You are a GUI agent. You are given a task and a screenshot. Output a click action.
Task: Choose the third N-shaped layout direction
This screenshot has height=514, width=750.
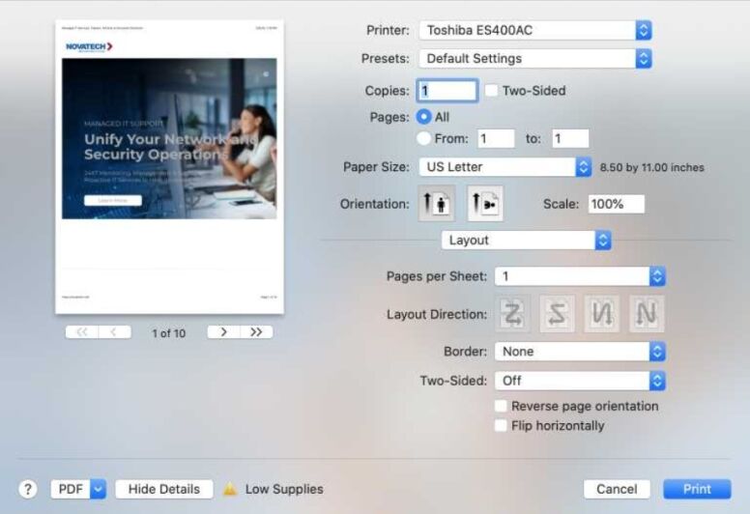pyautogui.click(x=602, y=313)
